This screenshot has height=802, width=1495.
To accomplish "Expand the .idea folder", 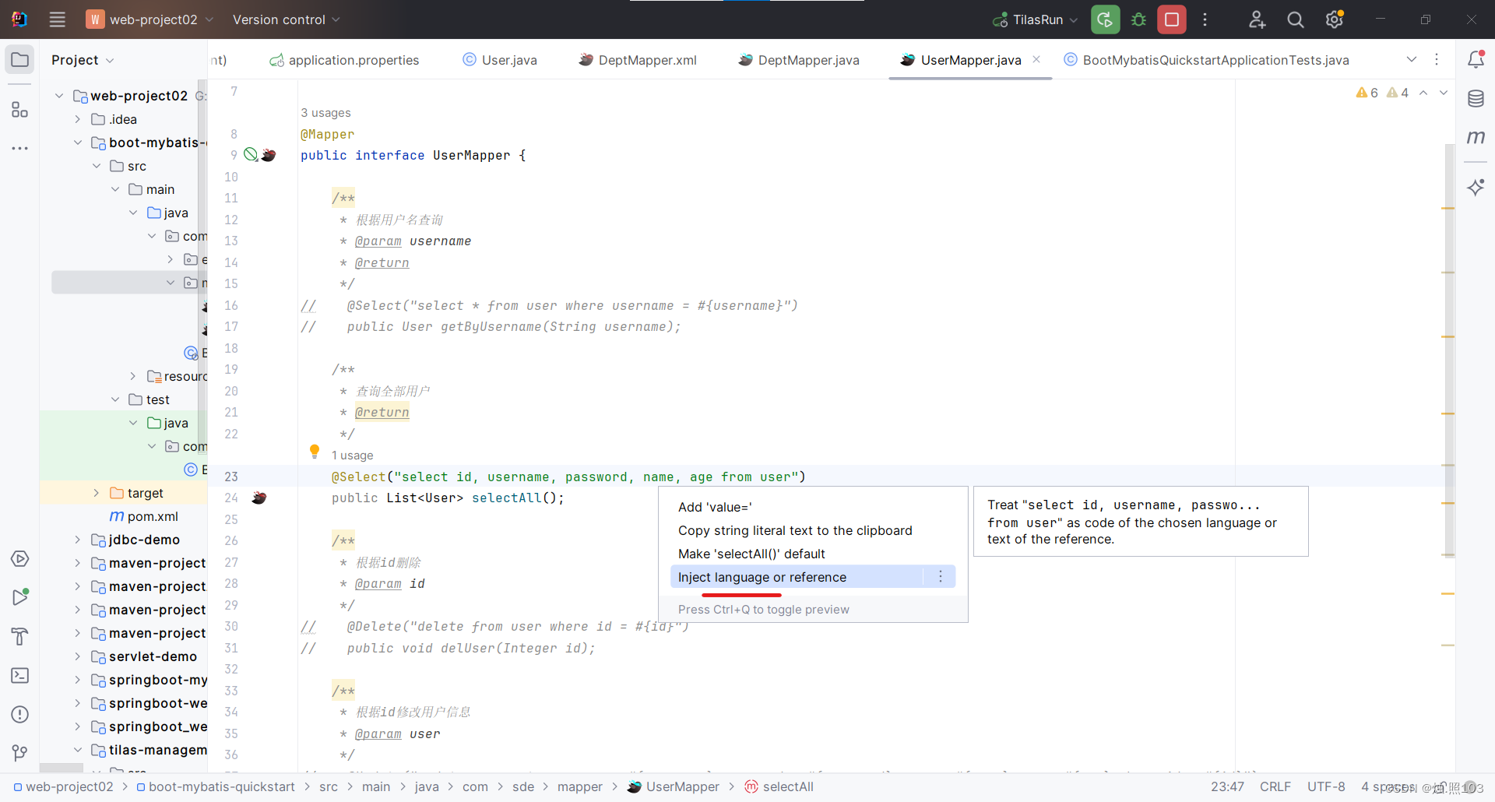I will pos(78,119).
